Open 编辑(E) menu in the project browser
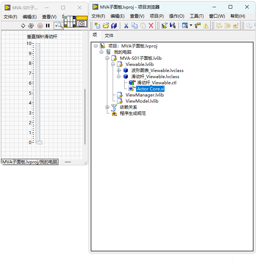Image resolution: width=256 pixels, height=260 pixels. point(117,16)
